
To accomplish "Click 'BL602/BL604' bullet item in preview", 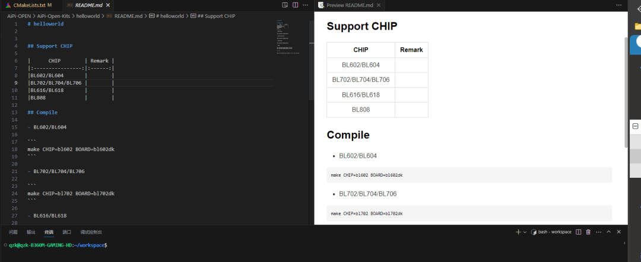I will coord(358,156).
